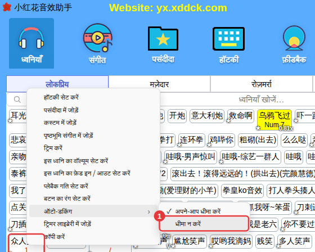Viewport: 315px width, 252px height.
Task: Play the 耳光 sound
Action: (x=18, y=116)
